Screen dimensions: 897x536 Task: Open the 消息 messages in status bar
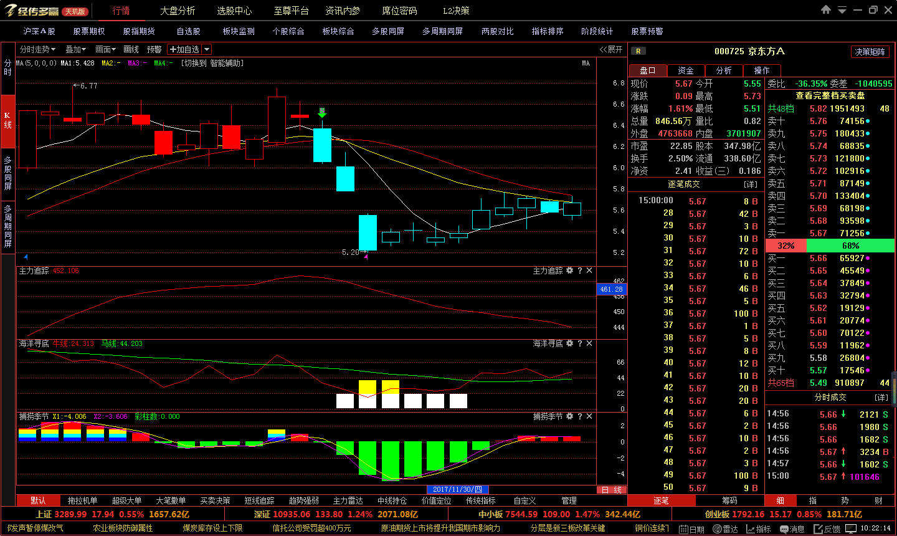(x=792, y=529)
